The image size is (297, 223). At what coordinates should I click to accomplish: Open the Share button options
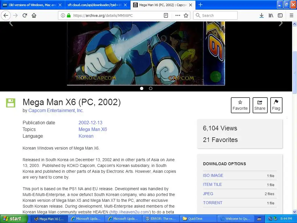[260, 105]
